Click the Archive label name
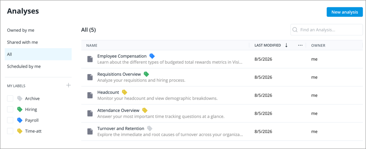 32,99
